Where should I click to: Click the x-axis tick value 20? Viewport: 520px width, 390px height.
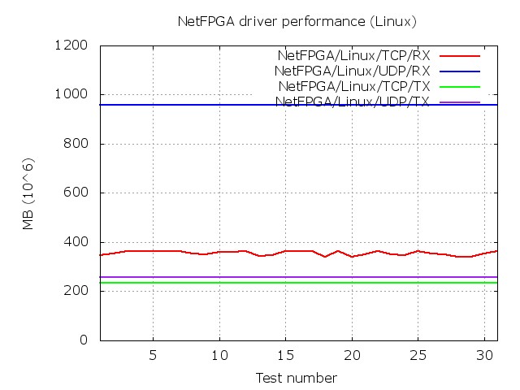click(352, 355)
